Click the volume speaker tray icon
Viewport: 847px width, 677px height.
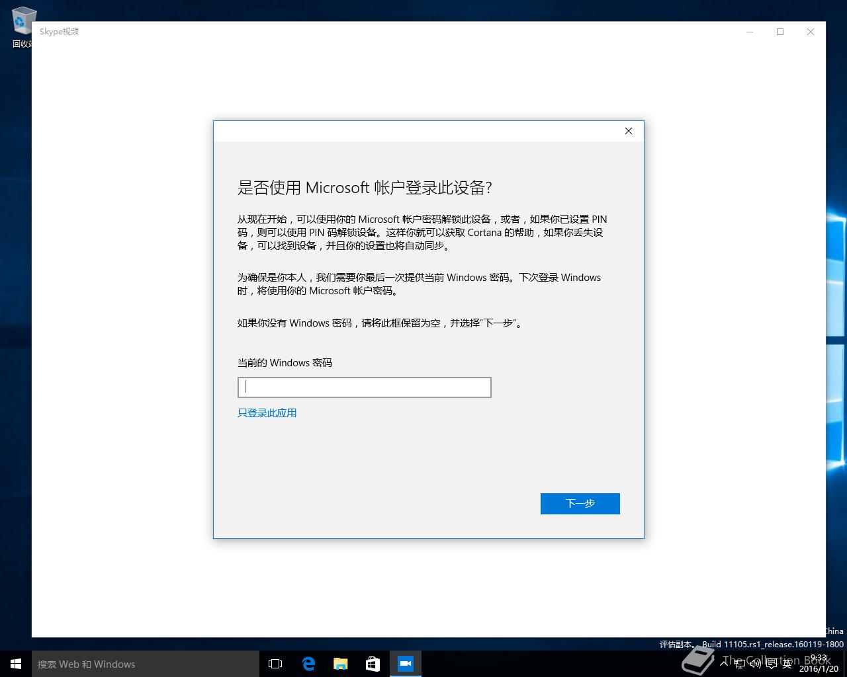pos(755,663)
